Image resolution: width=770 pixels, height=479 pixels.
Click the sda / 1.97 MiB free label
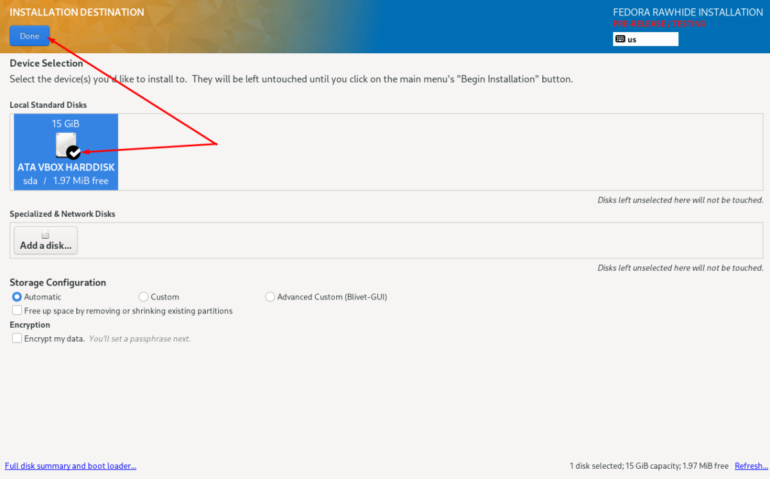click(x=66, y=181)
